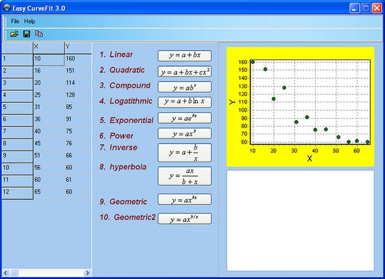
Task: Click X cell containing 10
Action: (x=49, y=60)
